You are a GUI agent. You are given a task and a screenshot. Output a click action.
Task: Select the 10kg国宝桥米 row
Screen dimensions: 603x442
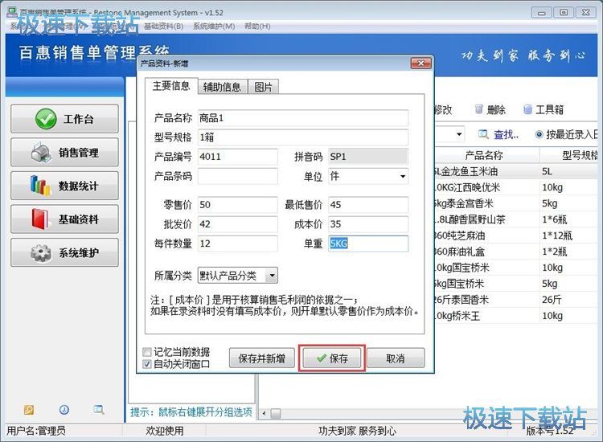click(517, 268)
